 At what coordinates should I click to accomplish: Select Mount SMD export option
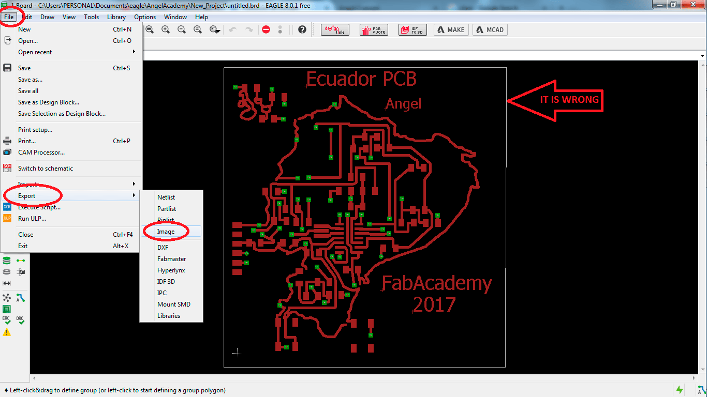click(x=171, y=304)
